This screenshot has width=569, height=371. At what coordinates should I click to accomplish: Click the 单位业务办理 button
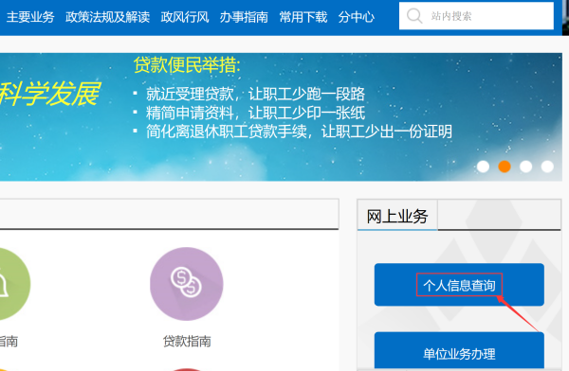coord(459,351)
